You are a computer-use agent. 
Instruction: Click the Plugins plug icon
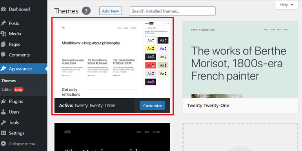3,101
